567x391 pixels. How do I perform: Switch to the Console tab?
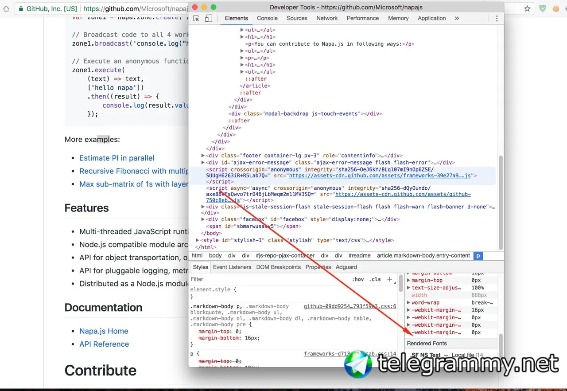pyautogui.click(x=267, y=18)
